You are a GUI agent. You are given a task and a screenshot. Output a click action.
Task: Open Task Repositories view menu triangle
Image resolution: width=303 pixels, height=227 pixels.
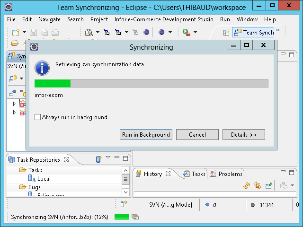[108, 157]
